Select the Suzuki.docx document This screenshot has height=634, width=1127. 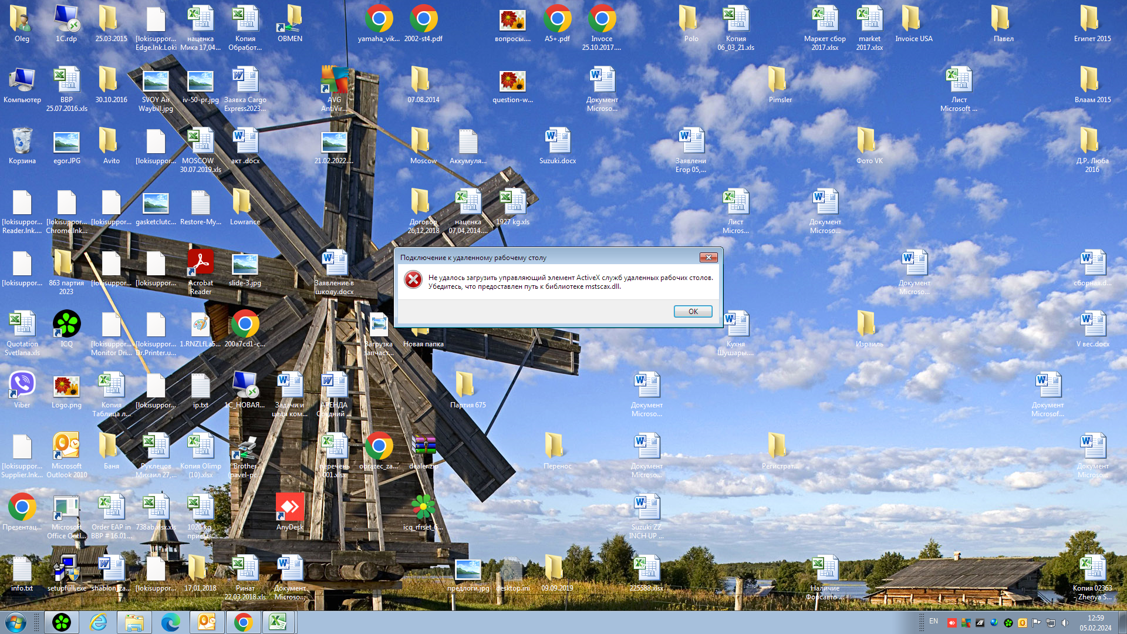pos(558,146)
